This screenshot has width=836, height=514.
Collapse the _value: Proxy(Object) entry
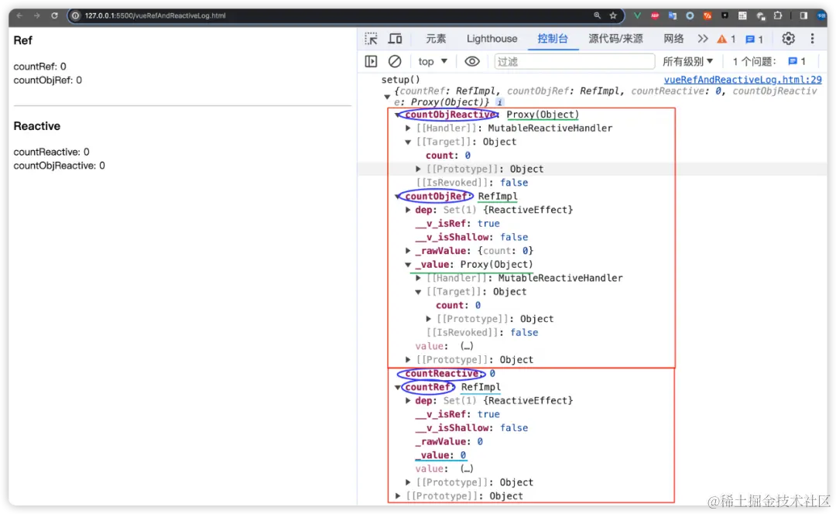(408, 265)
